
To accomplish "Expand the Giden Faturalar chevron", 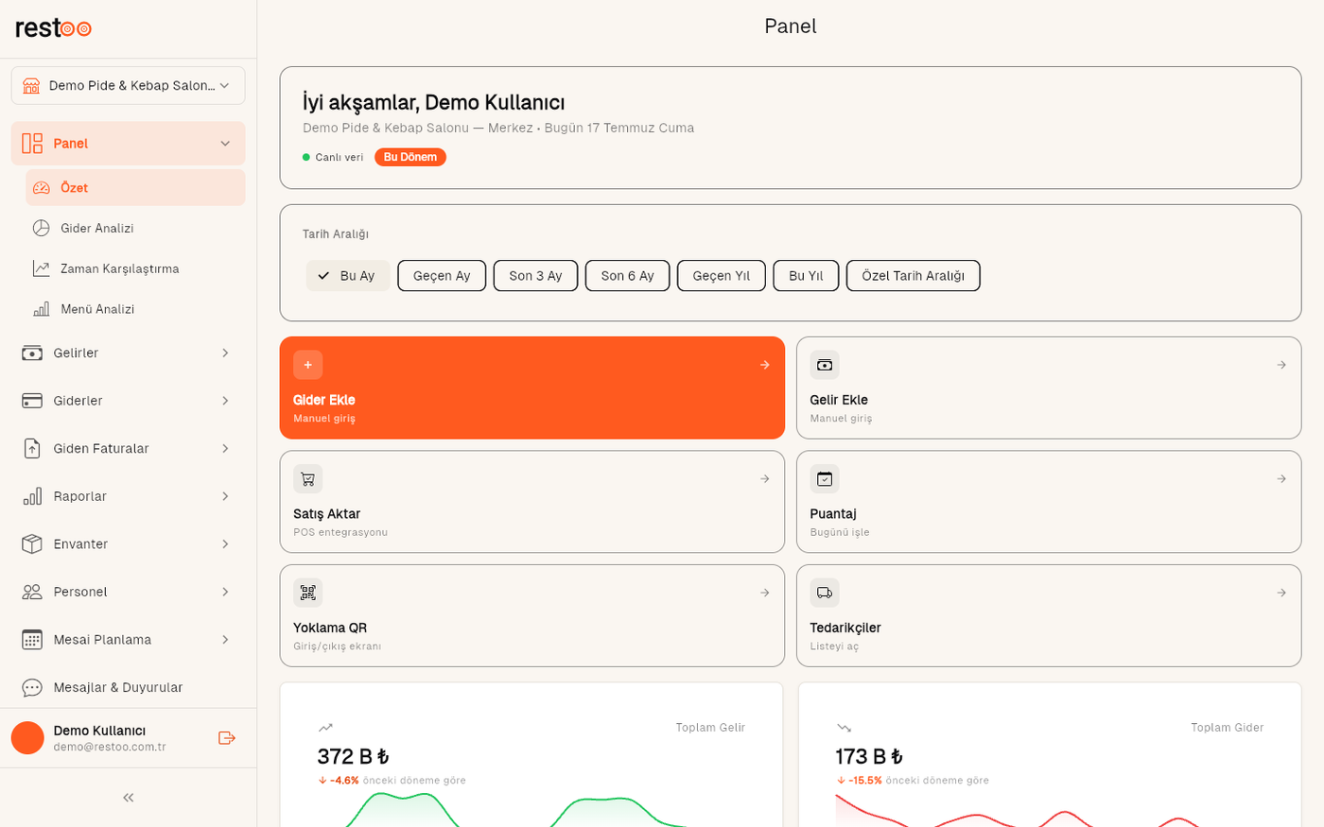I will (225, 449).
